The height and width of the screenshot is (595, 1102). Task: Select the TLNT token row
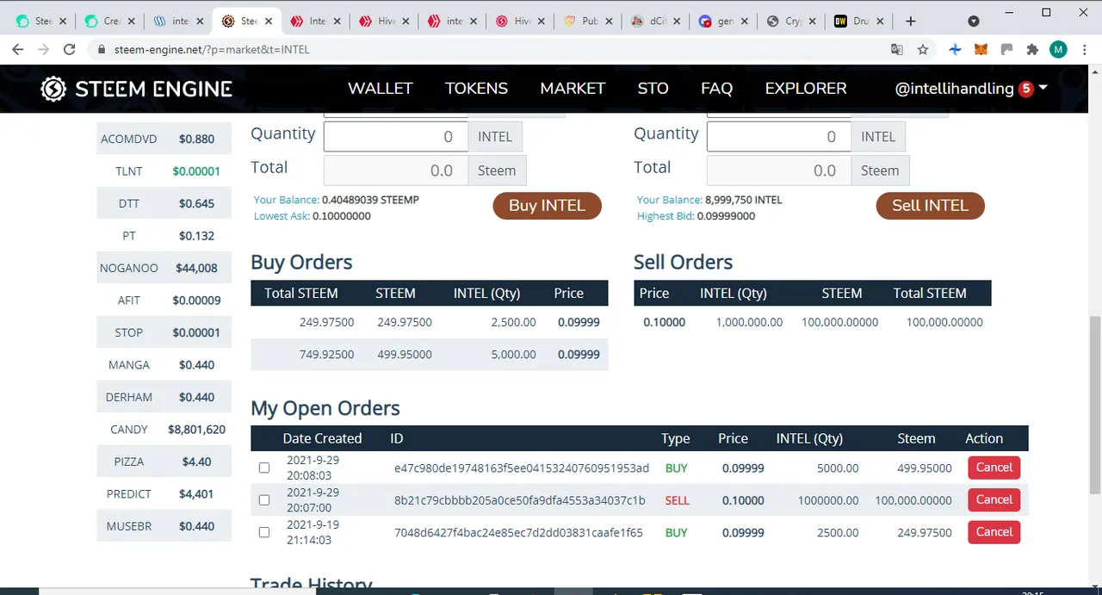point(164,171)
